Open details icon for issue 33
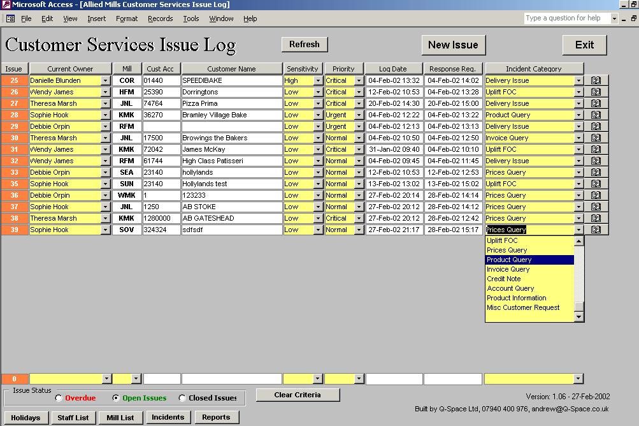 click(596, 172)
